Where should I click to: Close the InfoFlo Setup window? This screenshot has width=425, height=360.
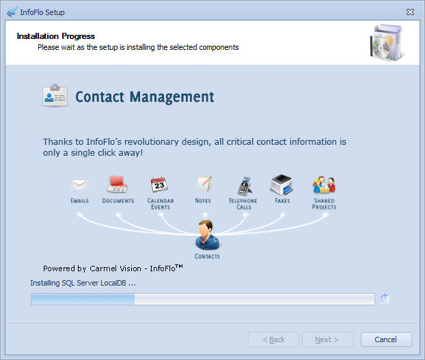click(x=410, y=12)
